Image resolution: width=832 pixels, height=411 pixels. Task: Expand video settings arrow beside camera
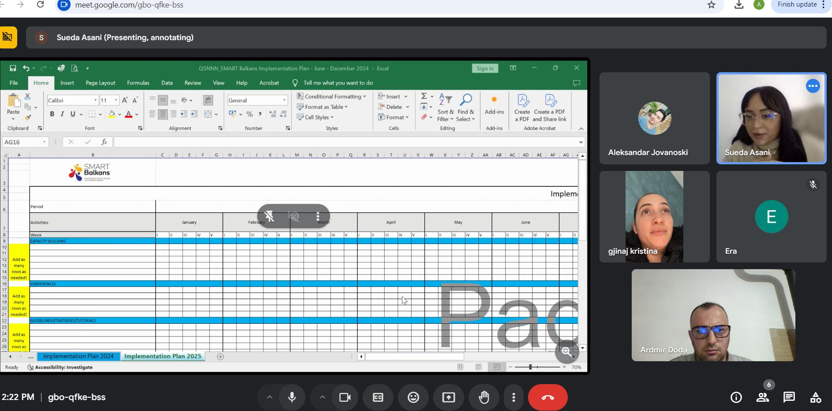point(322,397)
